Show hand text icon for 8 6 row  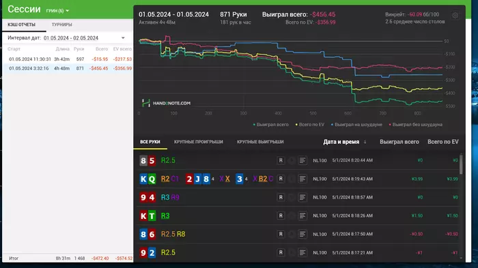pos(303,234)
